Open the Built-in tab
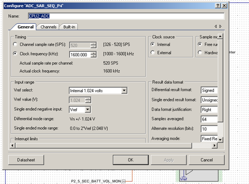The height and width of the screenshot is (184, 249). tap(70, 27)
